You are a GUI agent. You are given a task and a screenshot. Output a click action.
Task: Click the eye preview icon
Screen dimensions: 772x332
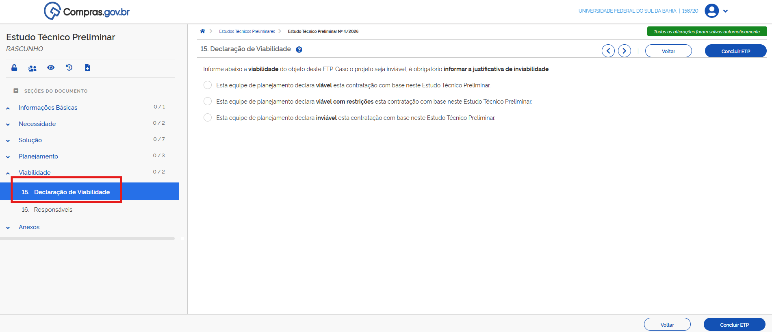coord(51,68)
